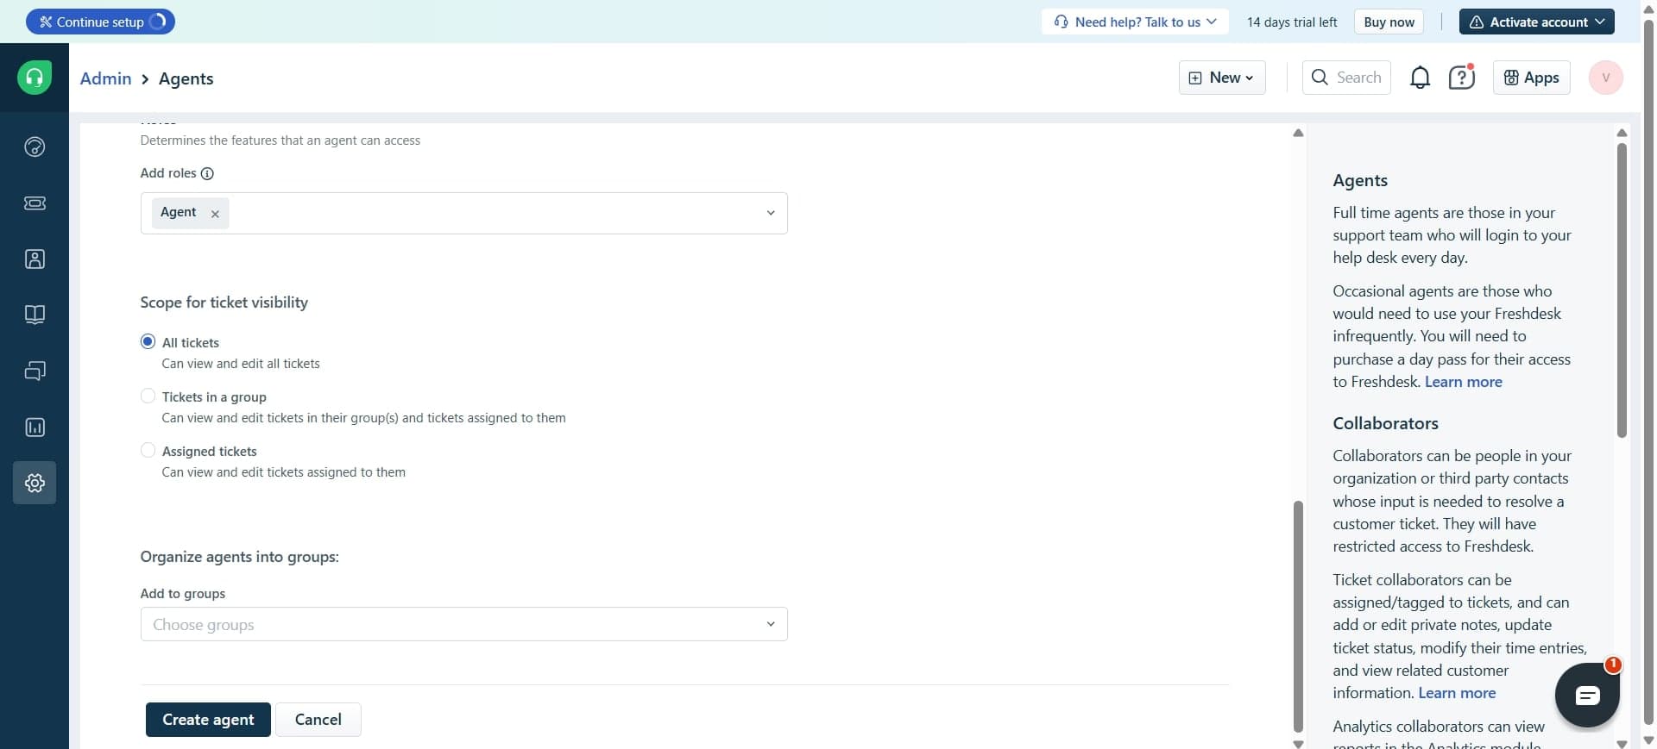The width and height of the screenshot is (1657, 749).
Task: Click the Search field
Action: tap(1346, 78)
